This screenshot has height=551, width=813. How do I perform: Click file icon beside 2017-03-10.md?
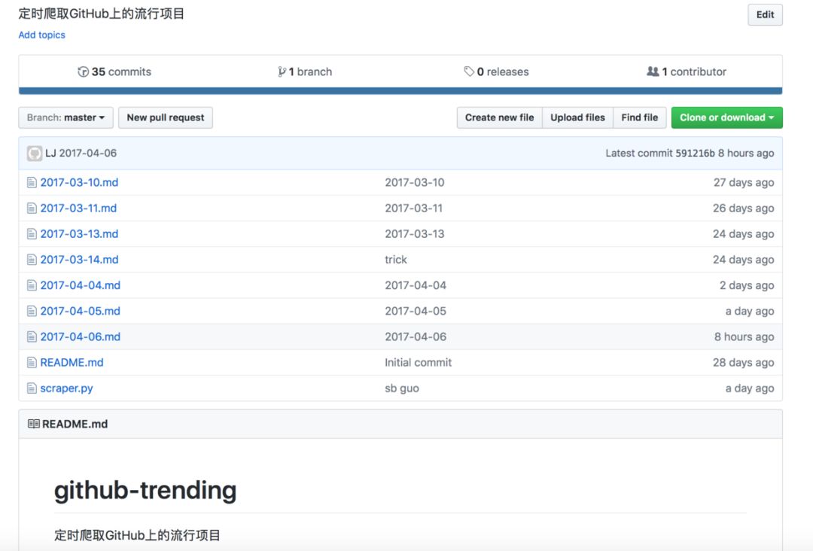[x=32, y=182]
